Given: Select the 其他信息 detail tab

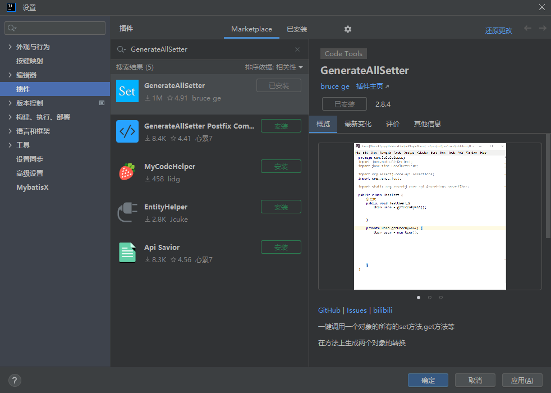Looking at the screenshot, I should tap(428, 124).
